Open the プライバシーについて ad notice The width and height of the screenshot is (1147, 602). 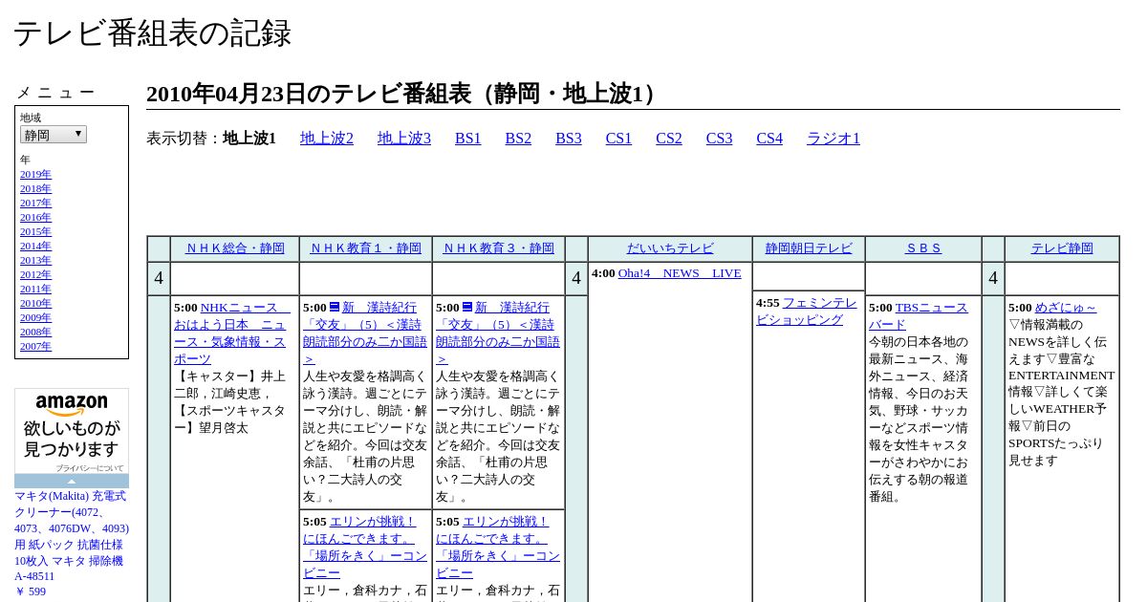tap(89, 468)
